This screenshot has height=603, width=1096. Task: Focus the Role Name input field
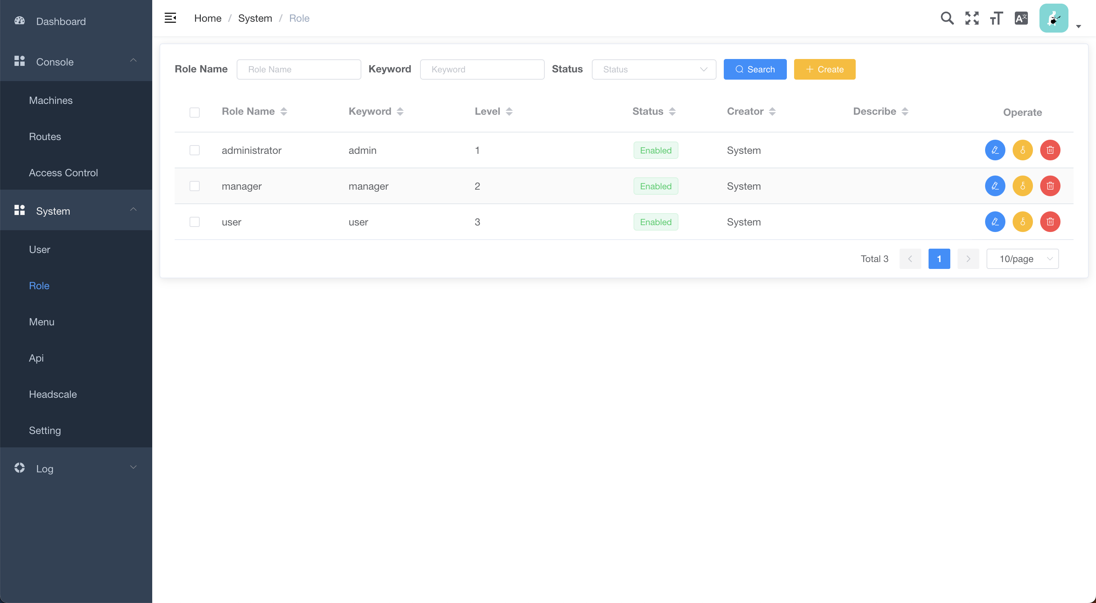299,69
